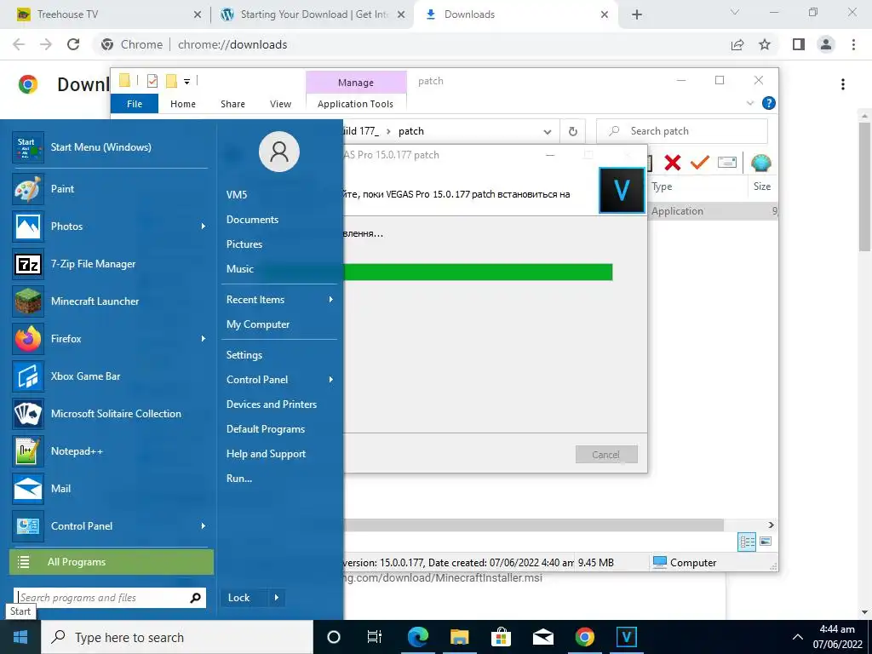Click Chrome share page icon
872x654 pixels.
[x=737, y=44]
